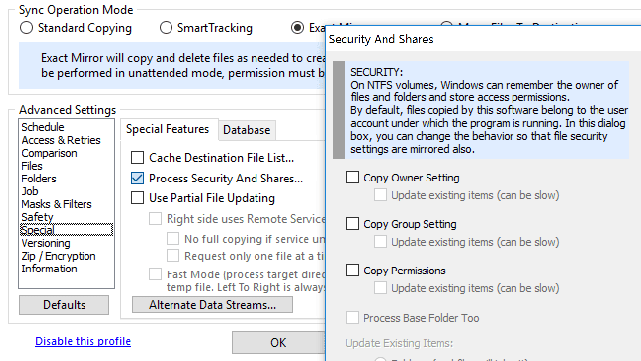The height and width of the screenshot is (361, 641).
Task: Enable Use Partial File Updating
Action: (136, 198)
